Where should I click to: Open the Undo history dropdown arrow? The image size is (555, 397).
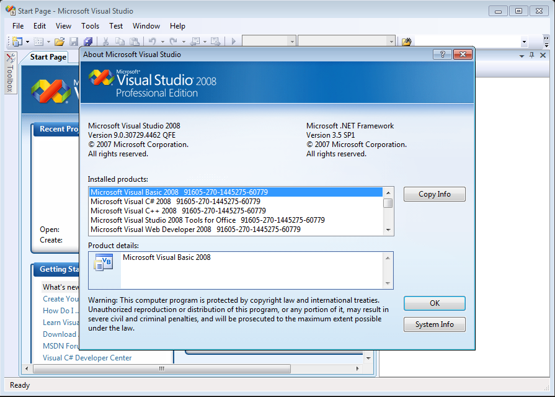[x=162, y=42]
